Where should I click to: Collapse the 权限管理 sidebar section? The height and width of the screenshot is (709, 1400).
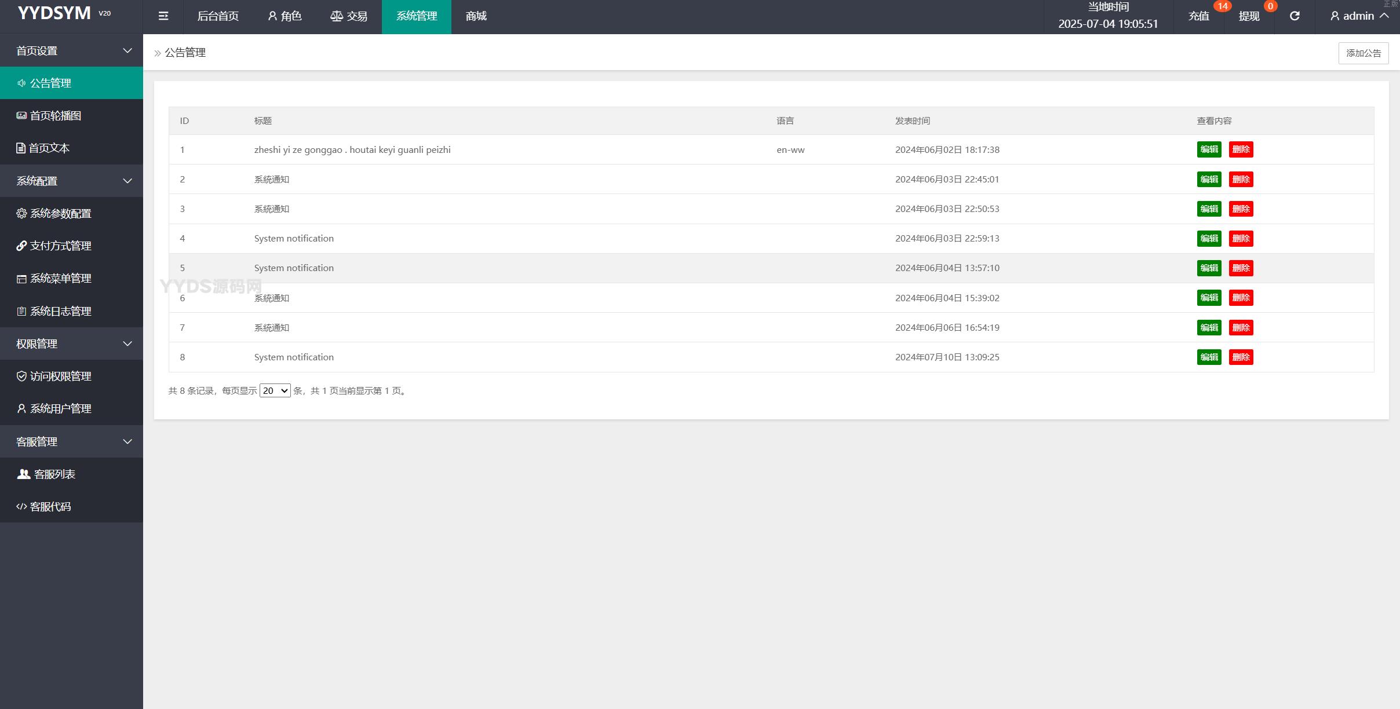[x=127, y=344]
